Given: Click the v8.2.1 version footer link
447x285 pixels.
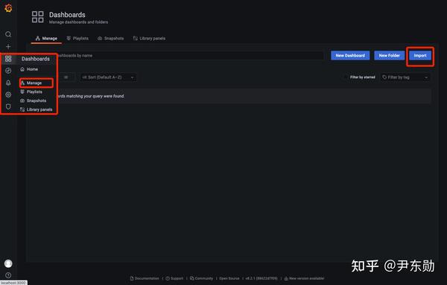Looking at the screenshot, I should (x=261, y=278).
